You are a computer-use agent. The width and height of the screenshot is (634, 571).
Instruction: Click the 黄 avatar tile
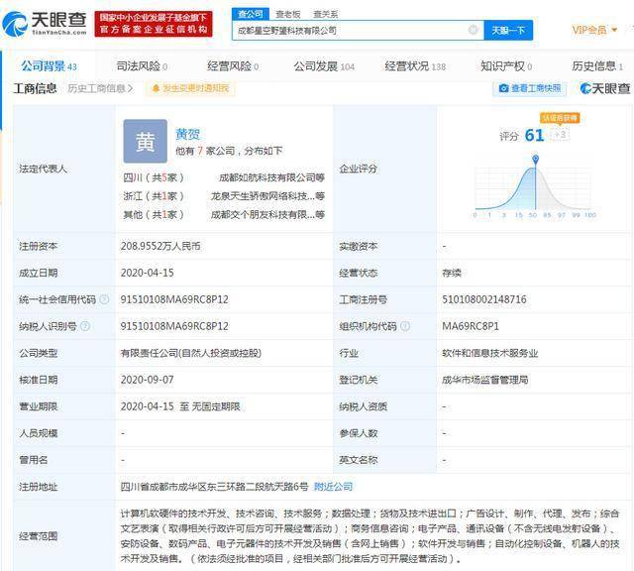pos(146,141)
